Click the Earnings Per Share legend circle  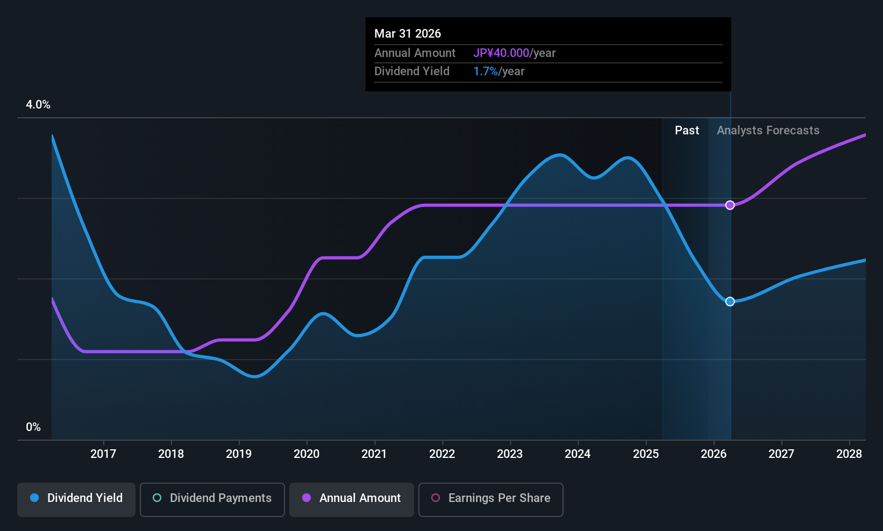click(436, 498)
